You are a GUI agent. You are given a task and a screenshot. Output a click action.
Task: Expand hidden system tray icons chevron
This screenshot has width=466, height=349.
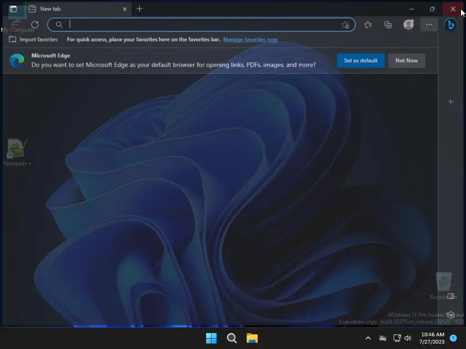click(368, 338)
